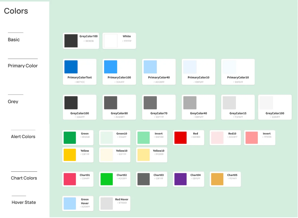This screenshot has height=218, width=298.
Task: Click the Alert Colors section label
Action: 23,137
